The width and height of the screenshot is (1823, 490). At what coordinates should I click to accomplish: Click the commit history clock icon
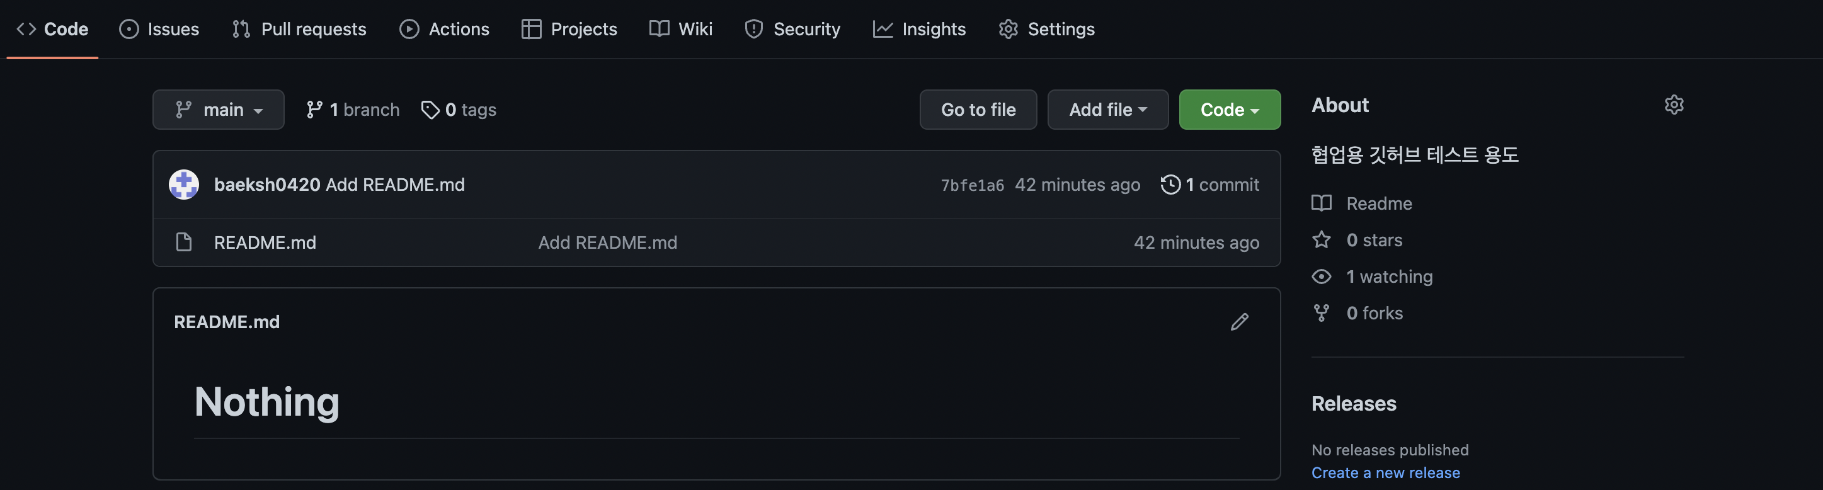click(x=1170, y=185)
